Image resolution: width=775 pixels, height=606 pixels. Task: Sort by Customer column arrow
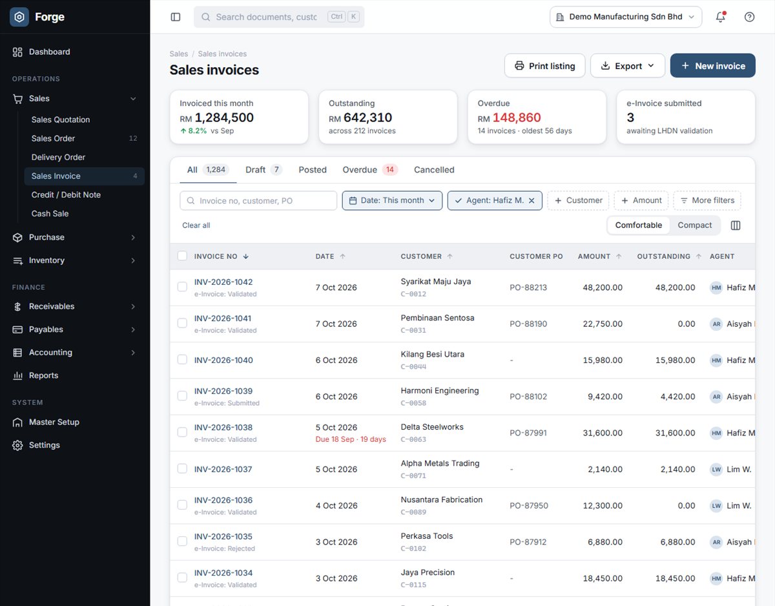[x=450, y=256]
